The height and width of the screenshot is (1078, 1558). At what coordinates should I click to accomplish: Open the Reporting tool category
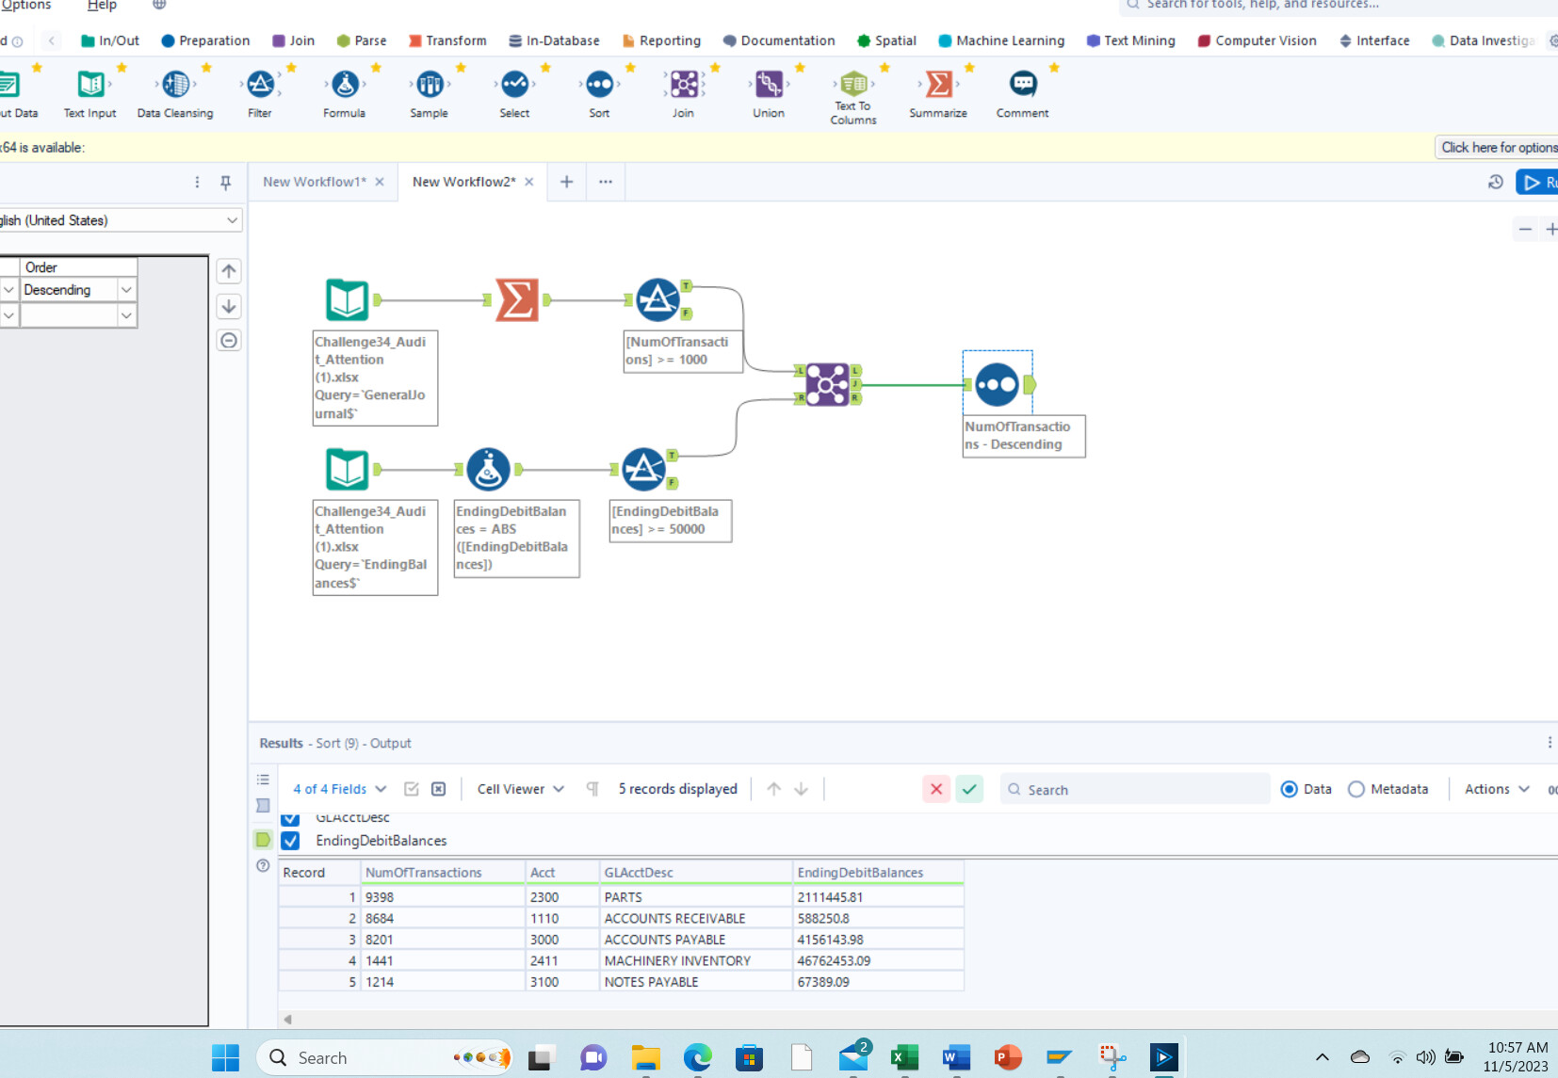(661, 40)
